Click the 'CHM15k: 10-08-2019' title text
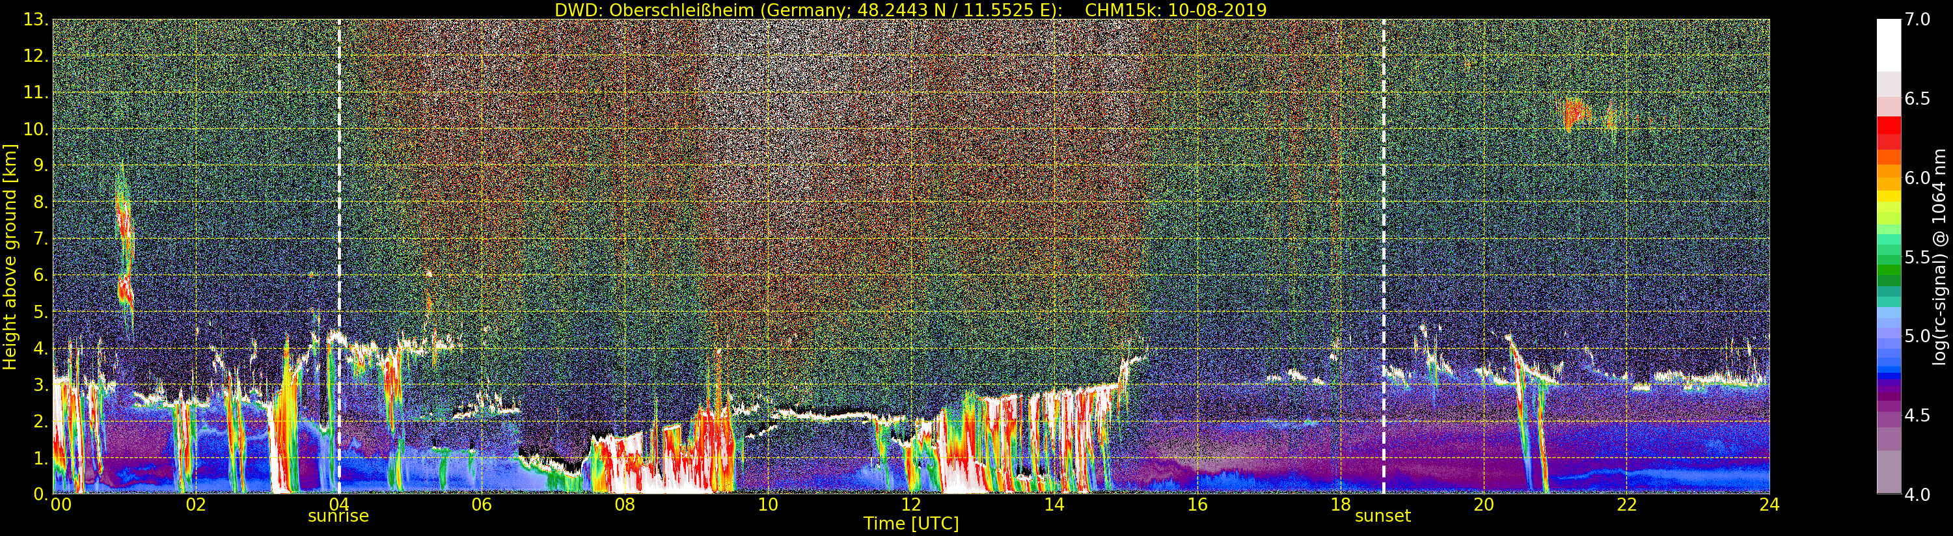The width and height of the screenshot is (1953, 536). click(x=1176, y=10)
